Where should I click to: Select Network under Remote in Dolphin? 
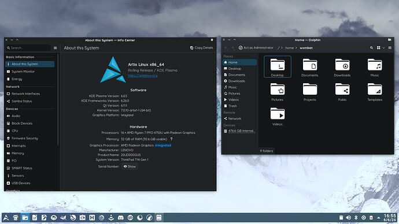240,118
